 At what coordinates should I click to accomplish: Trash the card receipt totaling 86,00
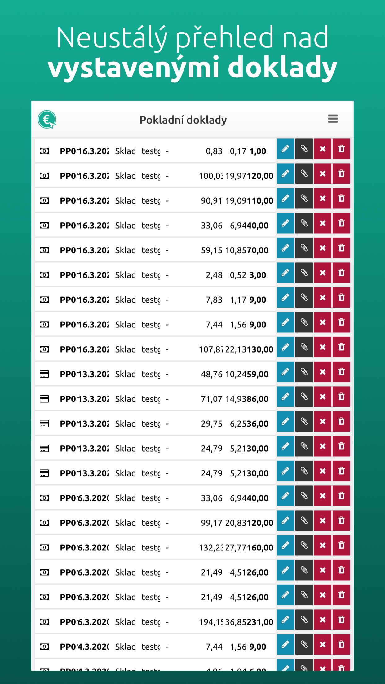341,397
